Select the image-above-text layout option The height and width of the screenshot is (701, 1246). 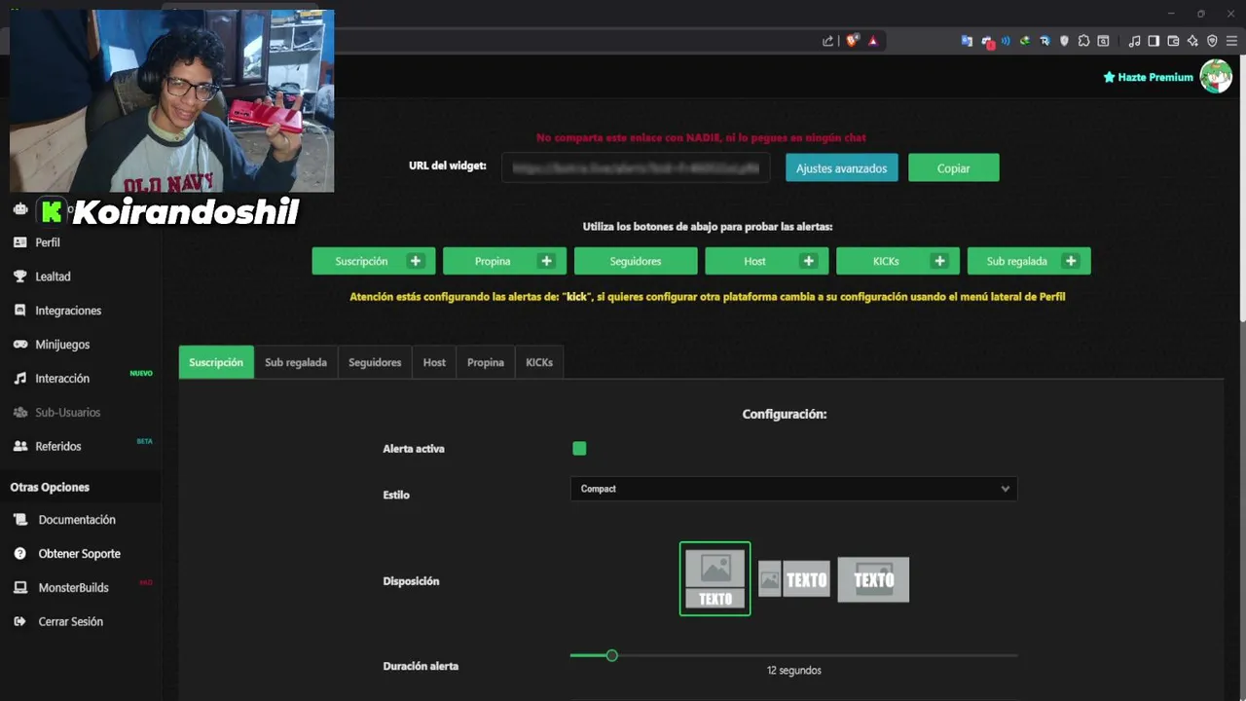point(715,579)
